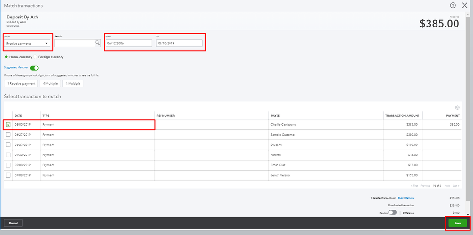Turn off the Suggested Matches toggle
The image size is (473, 235).
tap(35, 68)
